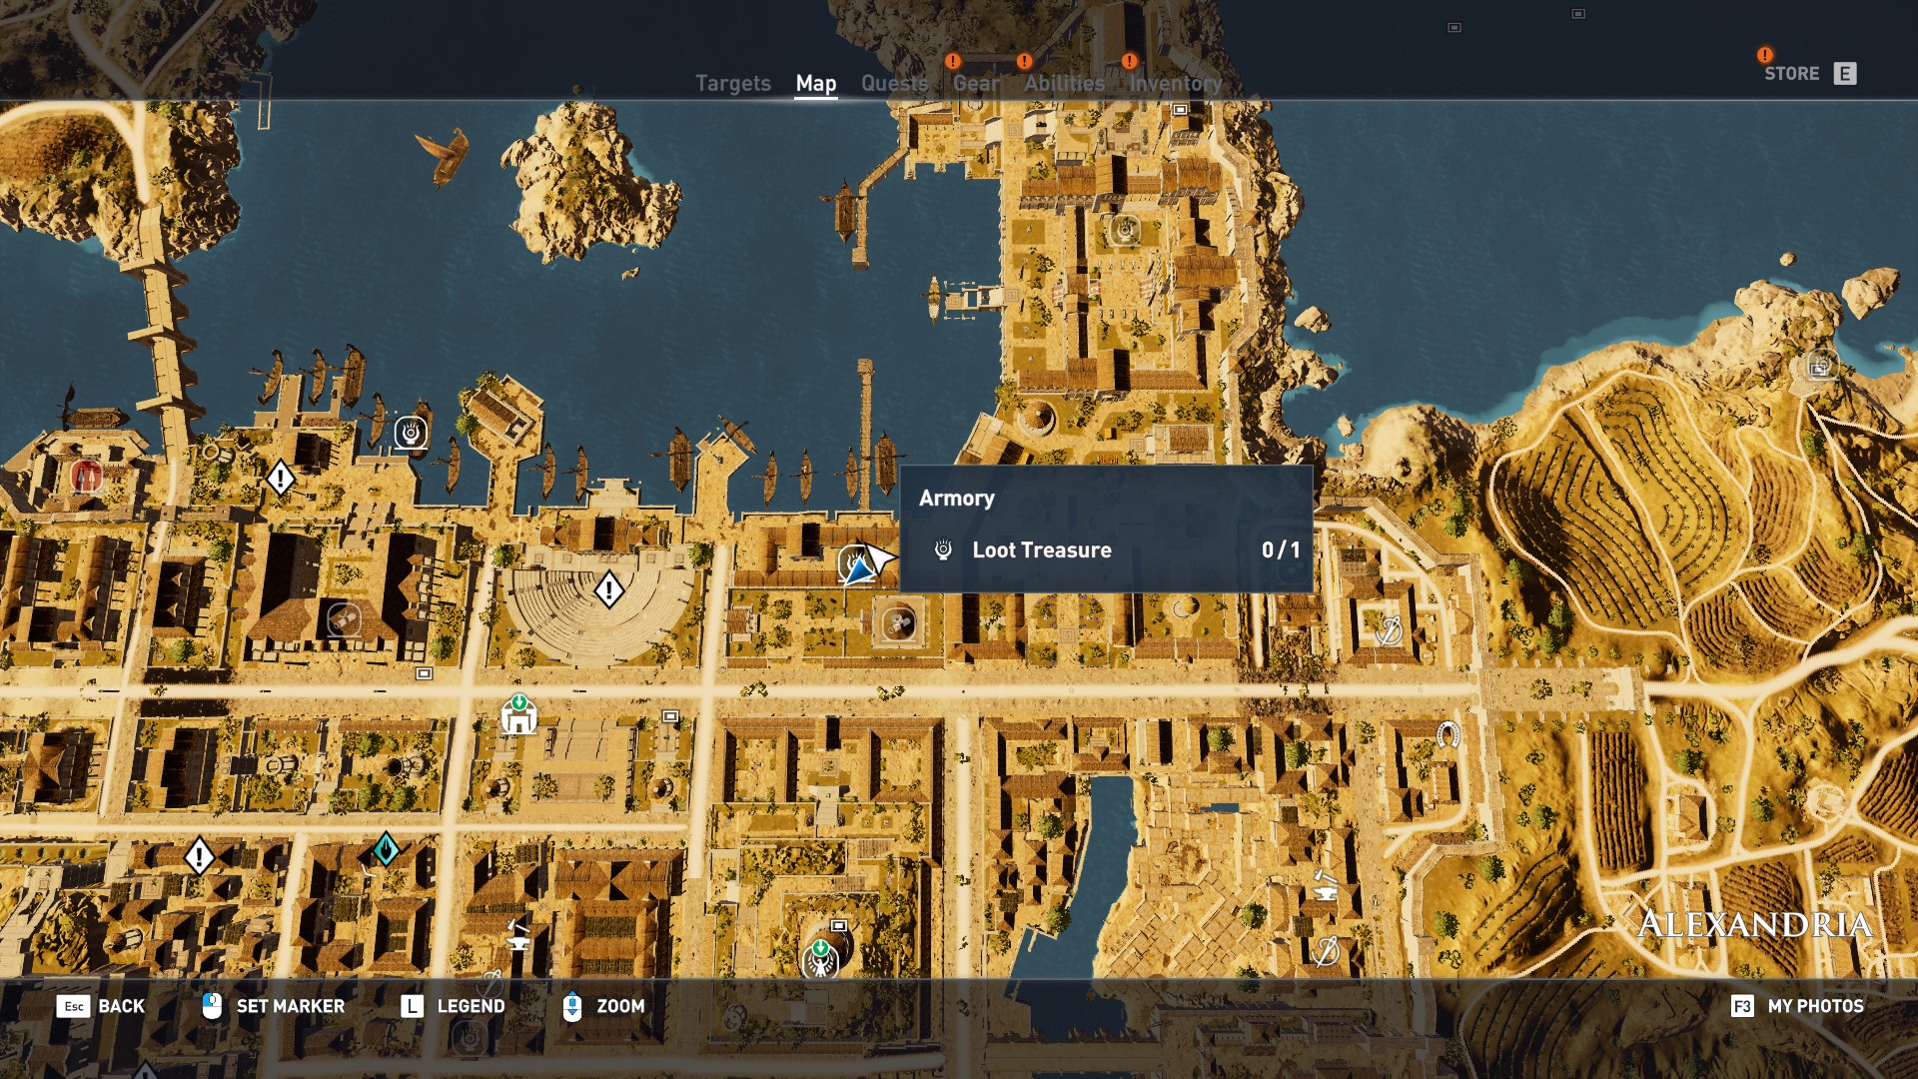Open the Quests tab
Image resolution: width=1918 pixels, height=1079 pixels.
(894, 84)
